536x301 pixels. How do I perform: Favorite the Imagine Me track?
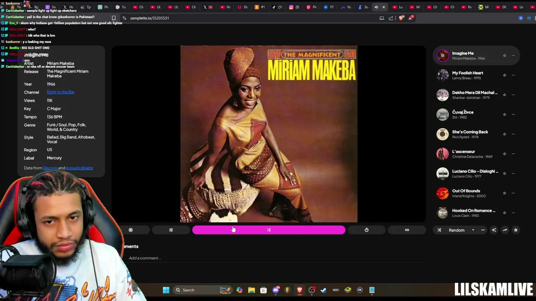(505, 56)
